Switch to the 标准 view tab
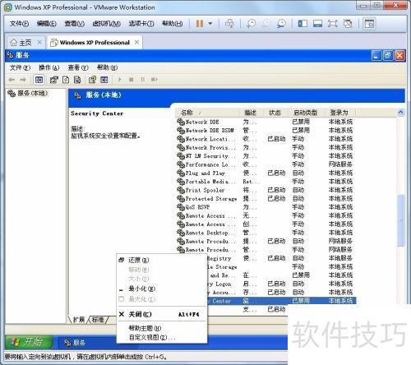 pos(98,320)
